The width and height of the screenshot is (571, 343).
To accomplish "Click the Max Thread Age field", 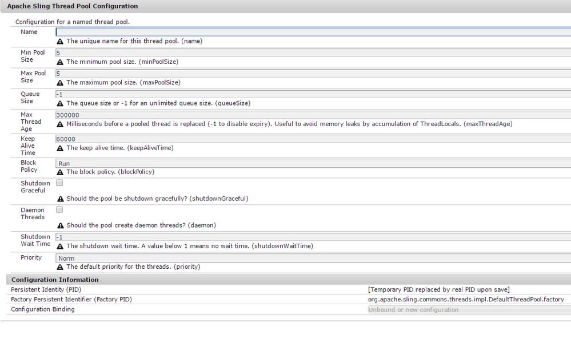I will [313, 115].
